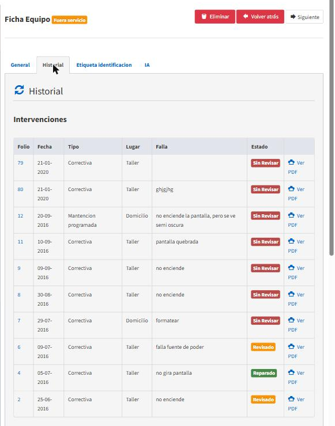
Task: Click the Reparado status badge
Action: point(264,373)
